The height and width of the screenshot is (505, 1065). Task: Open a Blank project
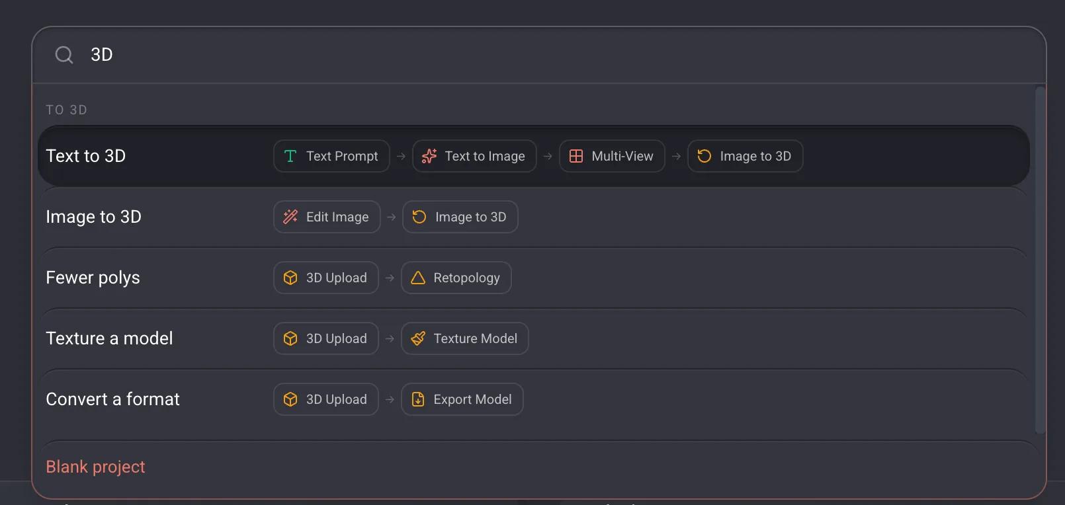tap(95, 467)
